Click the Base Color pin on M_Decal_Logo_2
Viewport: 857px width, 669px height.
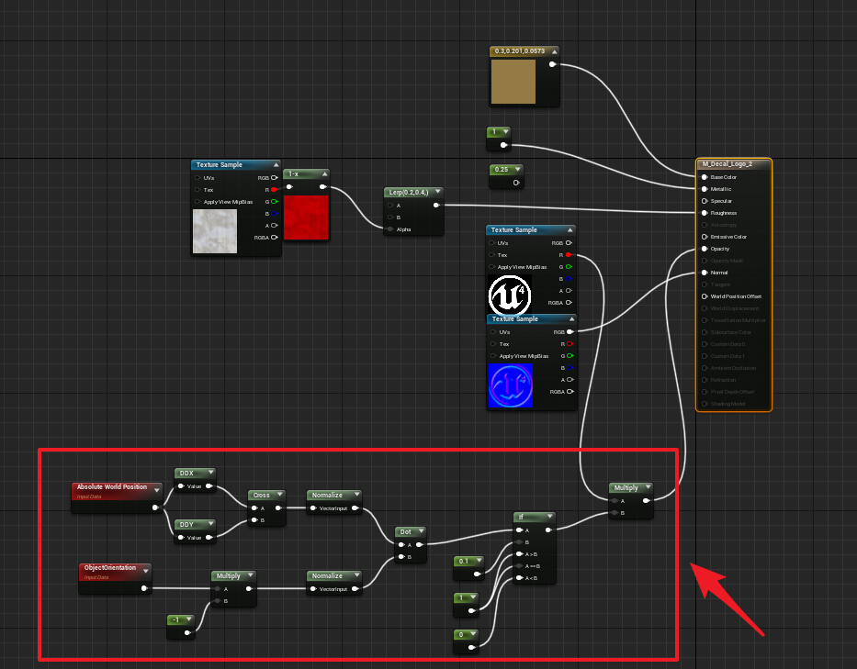coord(705,177)
